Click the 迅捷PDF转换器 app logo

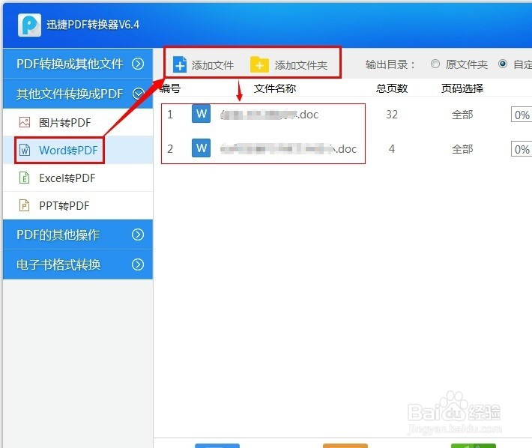[29, 25]
